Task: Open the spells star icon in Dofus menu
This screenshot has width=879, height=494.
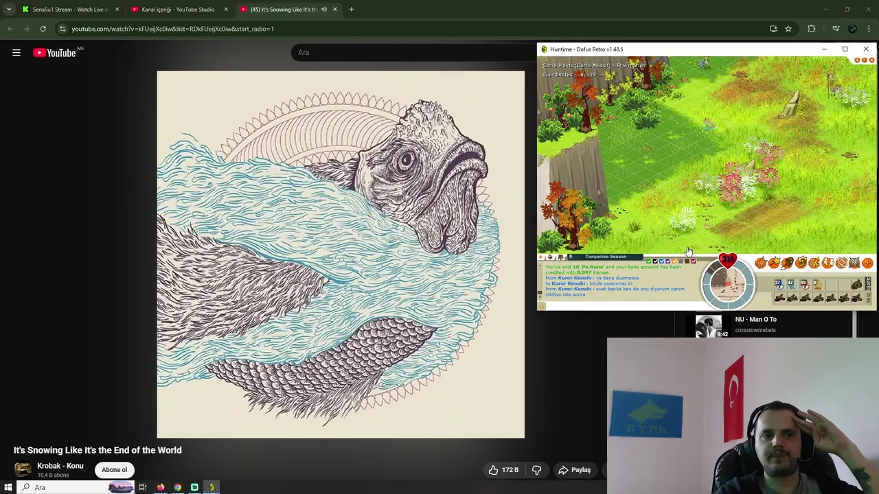Action: (x=774, y=263)
